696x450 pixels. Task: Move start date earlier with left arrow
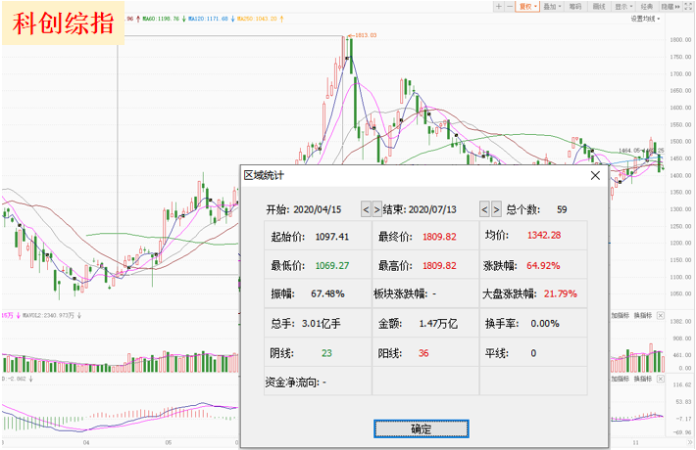pyautogui.click(x=366, y=209)
